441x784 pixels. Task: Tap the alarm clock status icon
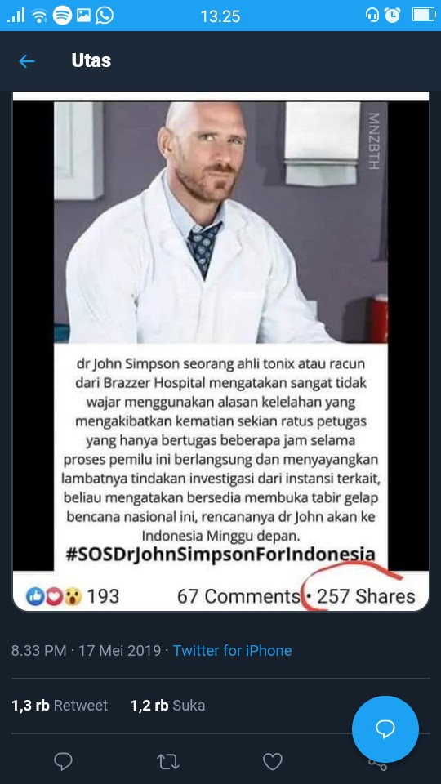(393, 15)
